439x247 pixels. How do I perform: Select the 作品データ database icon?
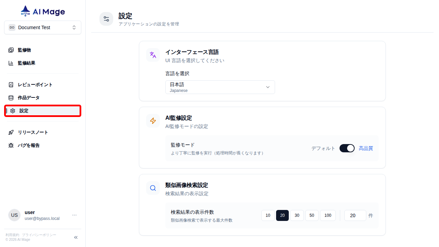click(11, 97)
